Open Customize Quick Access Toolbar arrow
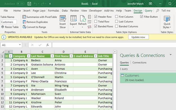The height and width of the screenshot is (110, 176). pyautogui.click(x=50, y=4)
